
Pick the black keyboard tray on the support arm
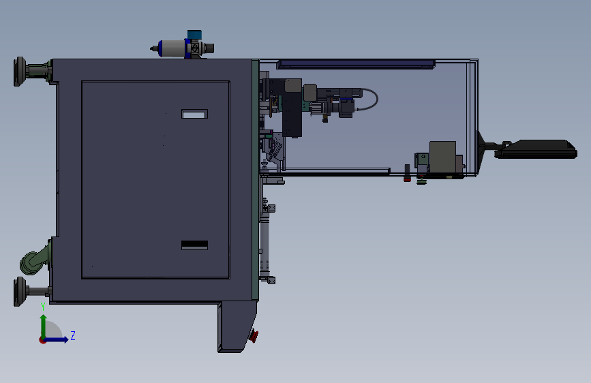(536, 149)
